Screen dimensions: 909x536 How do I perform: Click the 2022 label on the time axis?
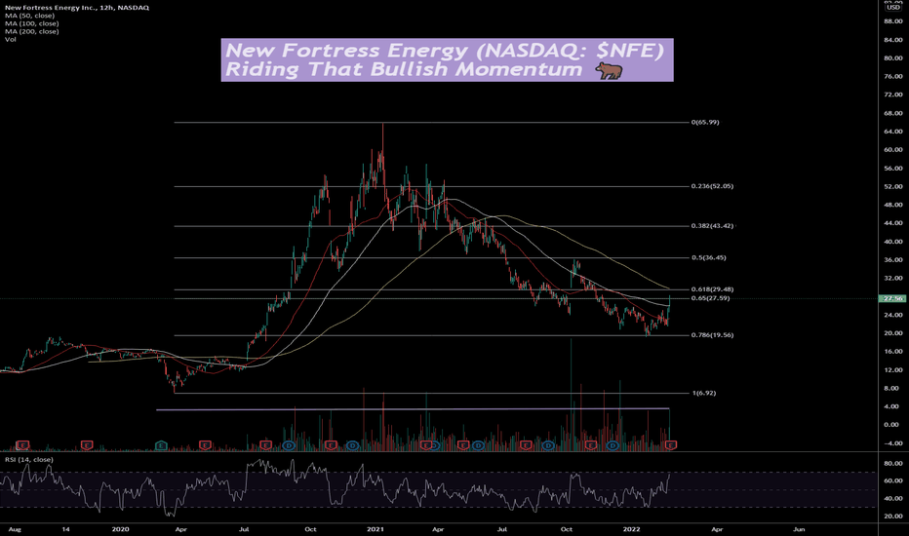click(631, 529)
